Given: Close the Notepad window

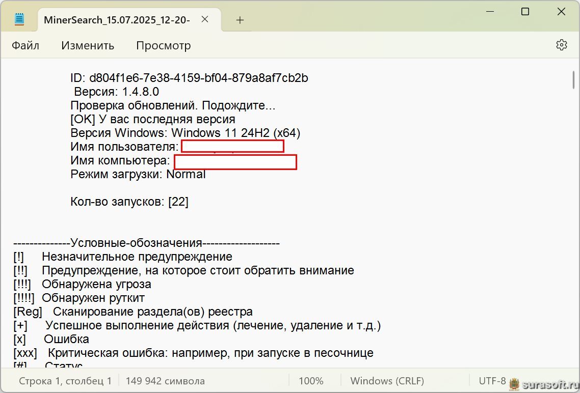Looking at the screenshot, I should coord(561,11).
